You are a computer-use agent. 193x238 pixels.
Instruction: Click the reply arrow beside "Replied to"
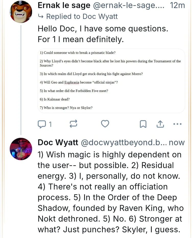point(41,17)
